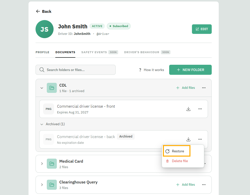Click the back arrow icon
The height and width of the screenshot is (195, 250).
click(38, 11)
